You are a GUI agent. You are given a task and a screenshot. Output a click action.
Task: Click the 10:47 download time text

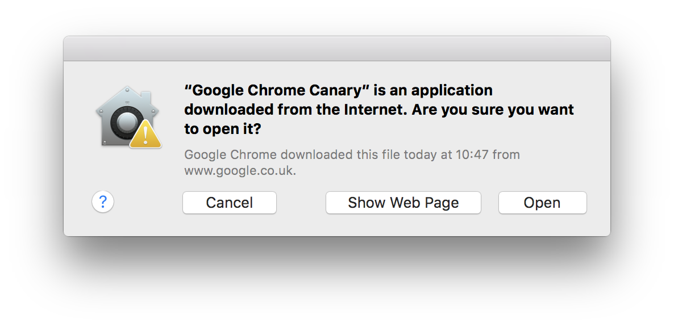click(472, 154)
